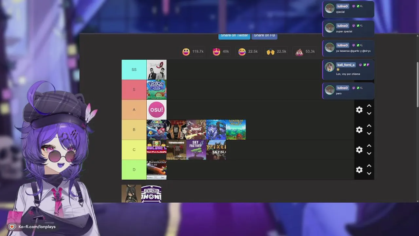
Task: Pick the Terminando thumbnail in C tier
Action: pyautogui.click(x=176, y=149)
